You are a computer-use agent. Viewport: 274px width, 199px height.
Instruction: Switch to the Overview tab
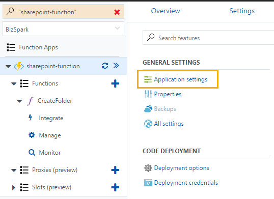166,11
